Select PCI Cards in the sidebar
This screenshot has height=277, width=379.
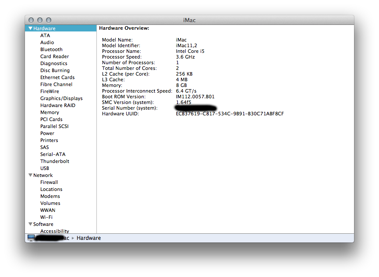51,119
